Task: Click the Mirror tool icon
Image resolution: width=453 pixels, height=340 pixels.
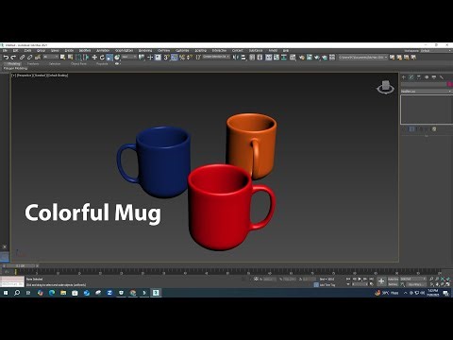Action: pos(236,58)
